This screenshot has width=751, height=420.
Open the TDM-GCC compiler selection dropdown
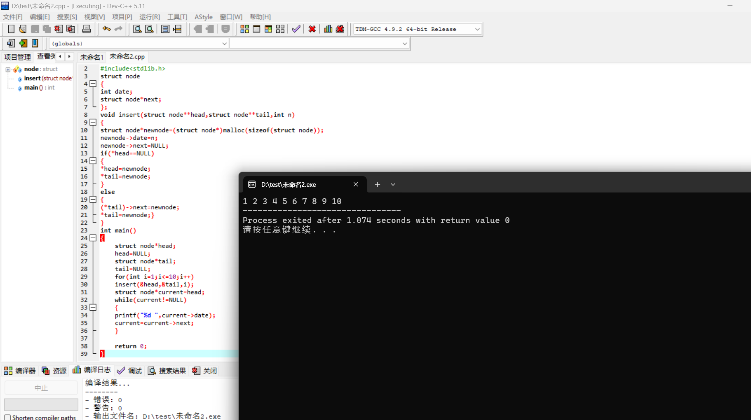point(477,29)
